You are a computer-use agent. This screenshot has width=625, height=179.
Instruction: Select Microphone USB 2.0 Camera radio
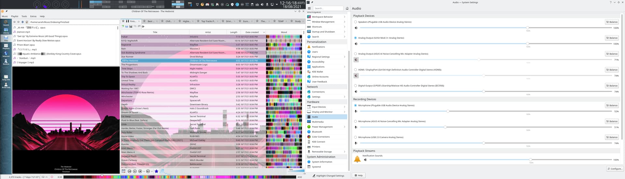(355, 137)
